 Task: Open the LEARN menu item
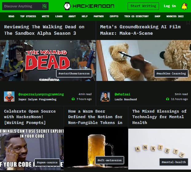click(59, 16)
